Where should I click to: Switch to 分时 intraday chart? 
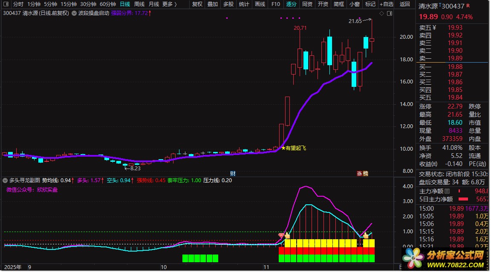(18, 4)
